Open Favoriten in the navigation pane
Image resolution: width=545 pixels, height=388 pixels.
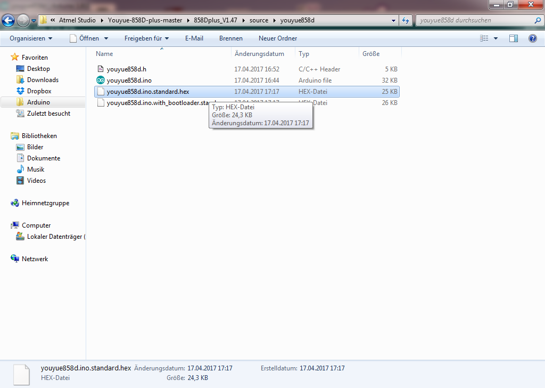[35, 58]
